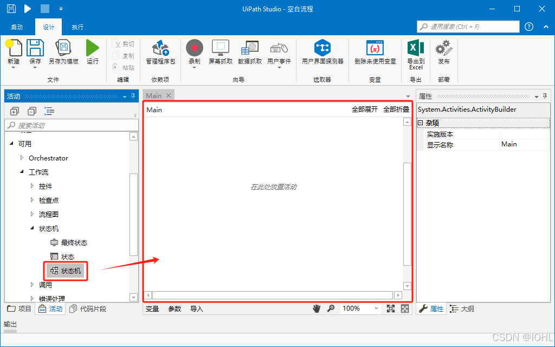Click collapse all icon in 活动 panel
This screenshot has width=555, height=347.
point(32,112)
